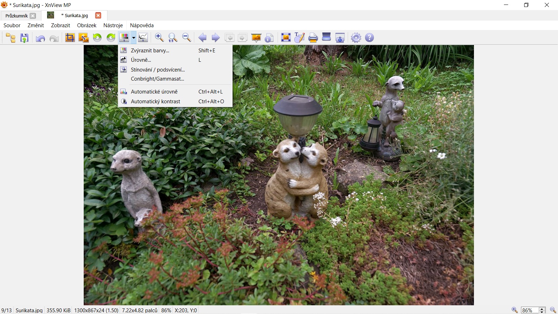
Task: Close the Surikata.jpg tab
Action: point(98,15)
